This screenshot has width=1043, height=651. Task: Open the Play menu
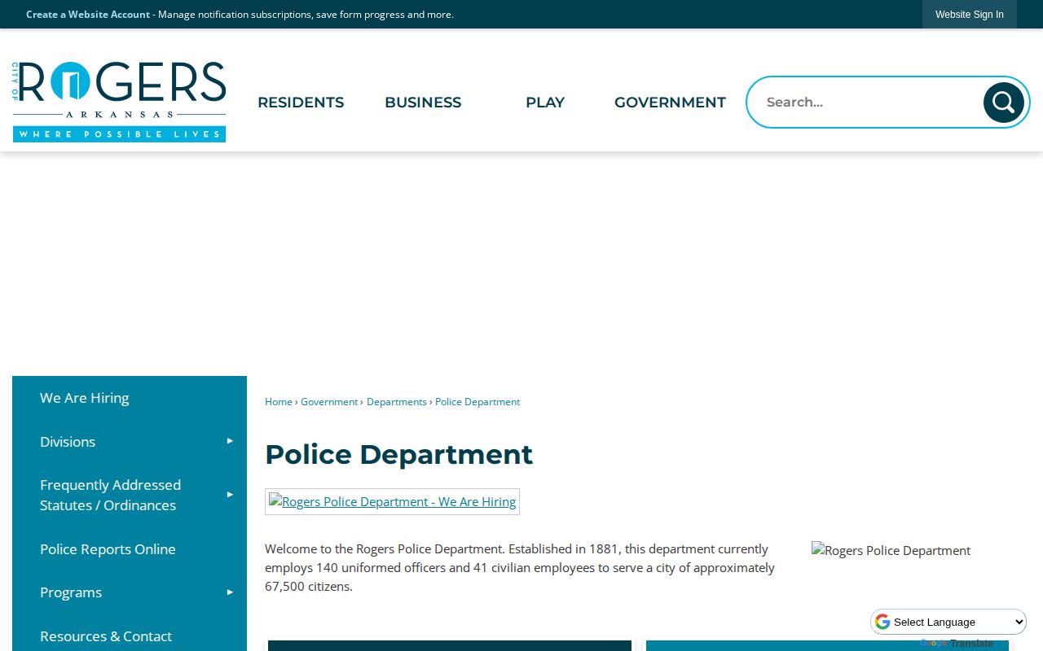pyautogui.click(x=545, y=103)
